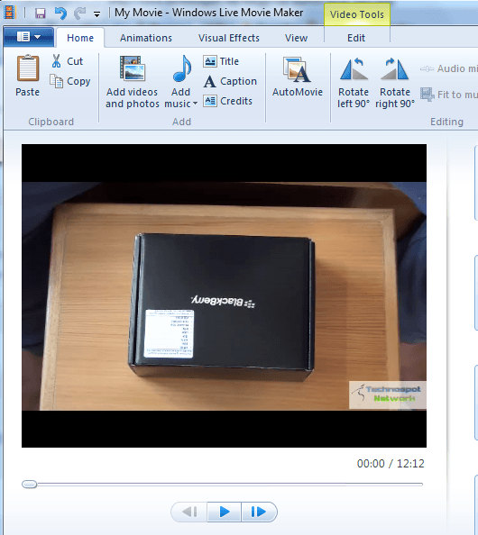Play the video preview

point(225,512)
